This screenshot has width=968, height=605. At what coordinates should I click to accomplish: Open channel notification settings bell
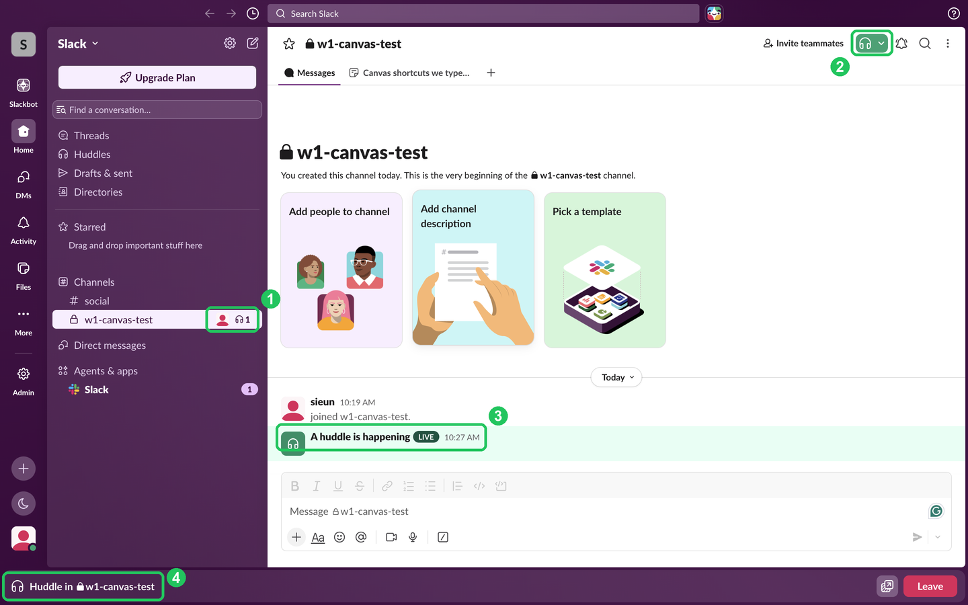tap(901, 43)
